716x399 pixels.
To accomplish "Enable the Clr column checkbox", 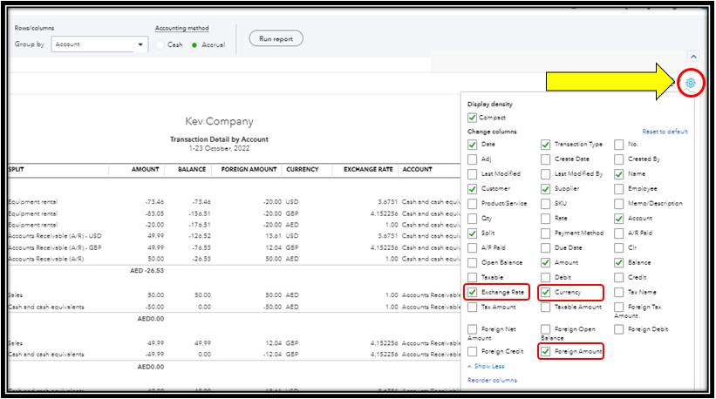I will click(x=618, y=248).
